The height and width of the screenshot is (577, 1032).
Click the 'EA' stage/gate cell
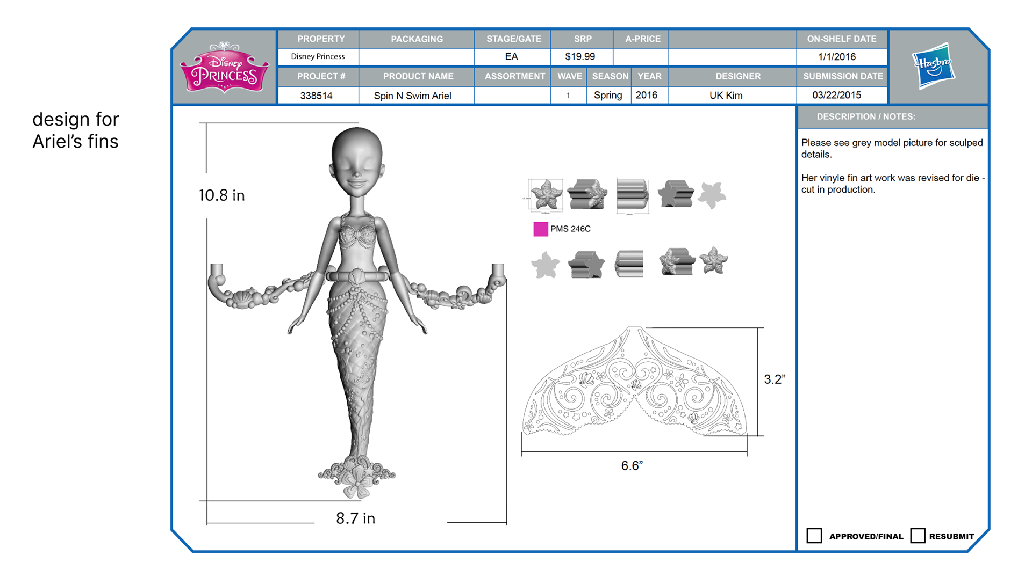511,56
